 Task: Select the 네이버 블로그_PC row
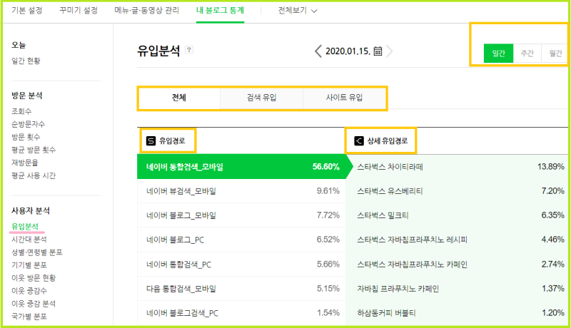[x=241, y=240]
